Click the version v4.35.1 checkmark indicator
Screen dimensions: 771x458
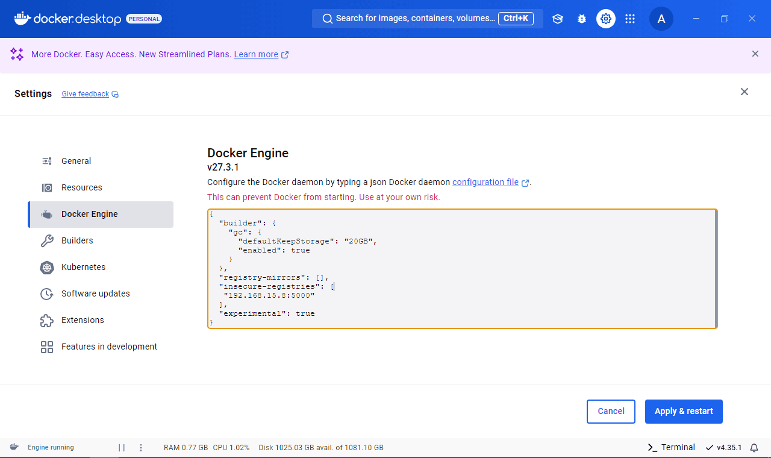pos(723,448)
